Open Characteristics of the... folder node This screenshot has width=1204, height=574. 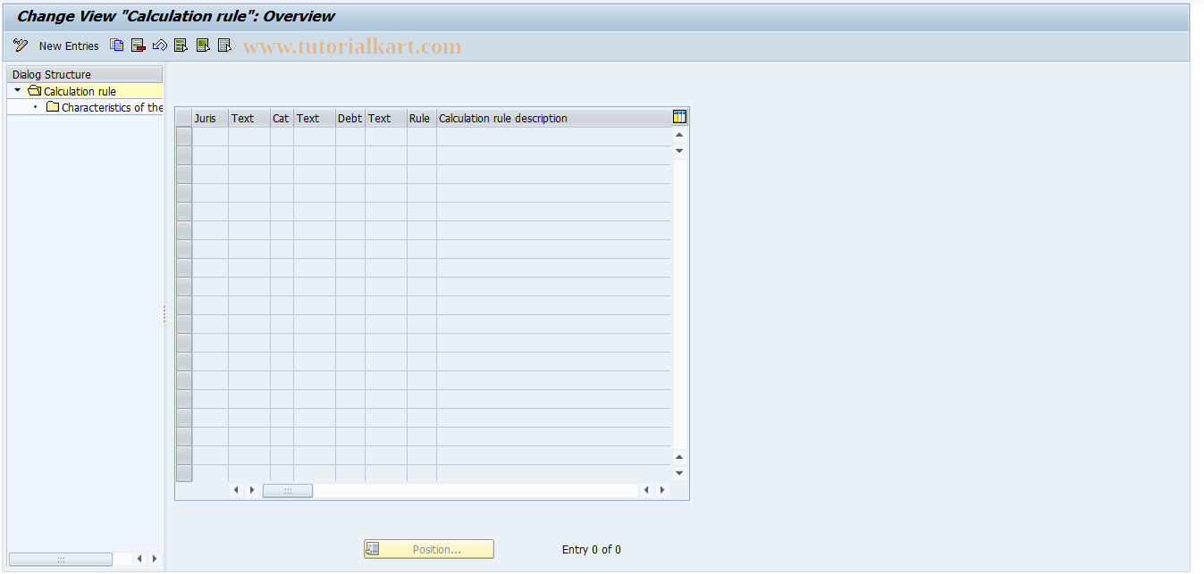[x=105, y=107]
